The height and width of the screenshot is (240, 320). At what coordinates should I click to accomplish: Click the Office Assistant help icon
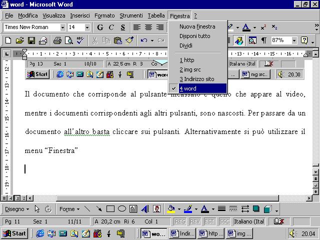[x=304, y=40]
